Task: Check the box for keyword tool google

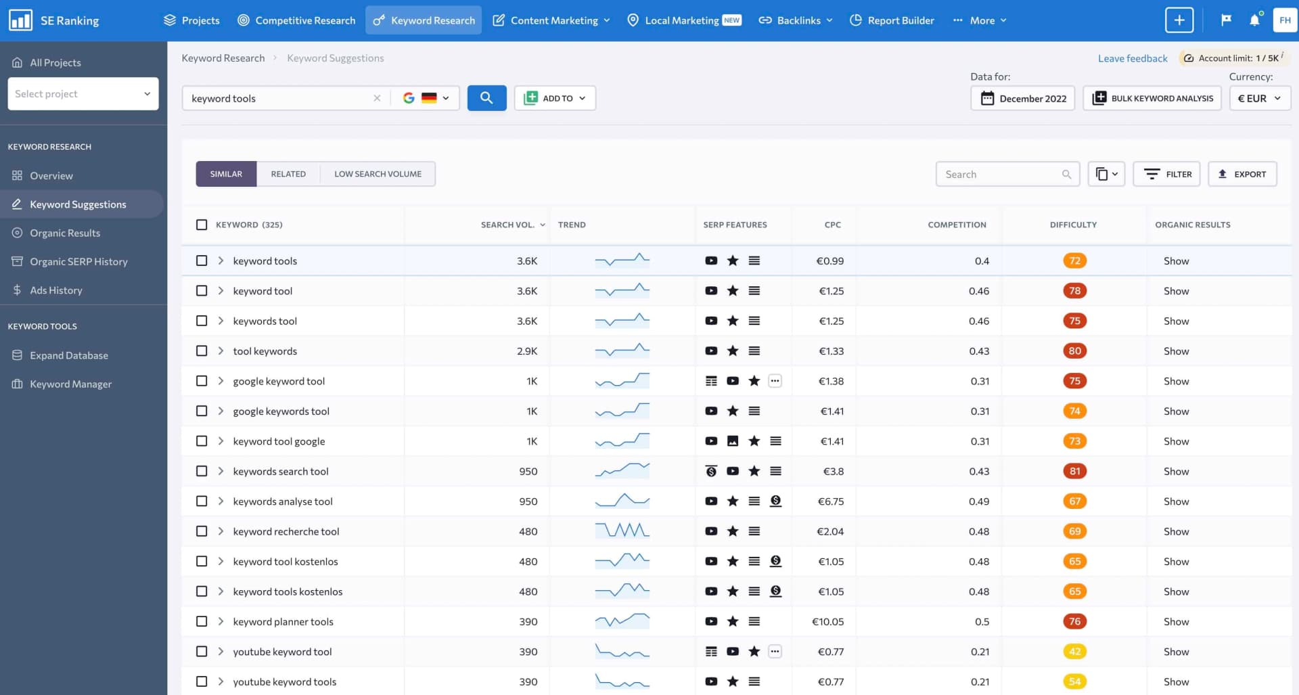Action: [202, 441]
